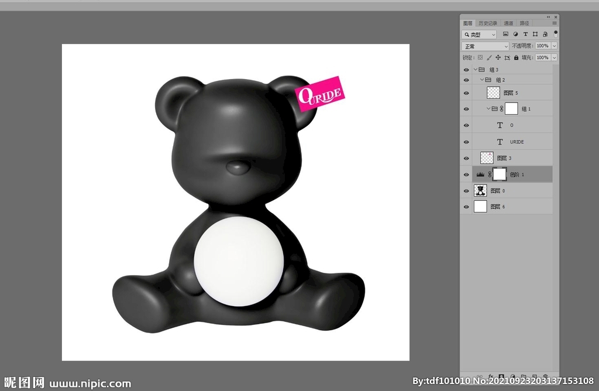Collapse the 组 3 layer group
The width and height of the screenshot is (599, 391).
click(x=476, y=70)
